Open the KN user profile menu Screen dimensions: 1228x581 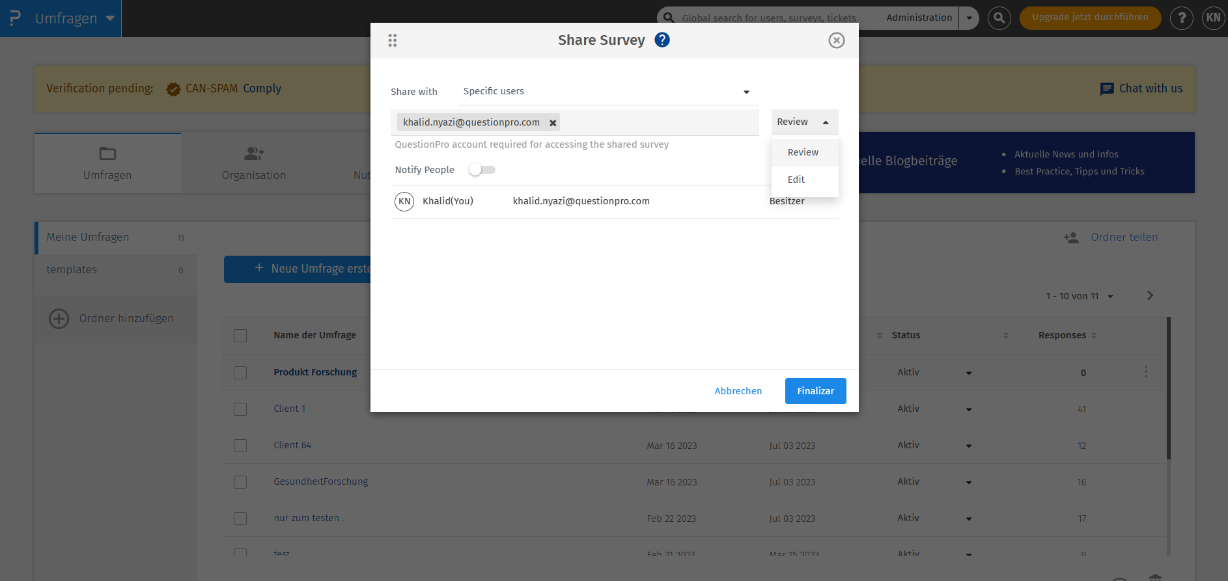tap(1214, 18)
